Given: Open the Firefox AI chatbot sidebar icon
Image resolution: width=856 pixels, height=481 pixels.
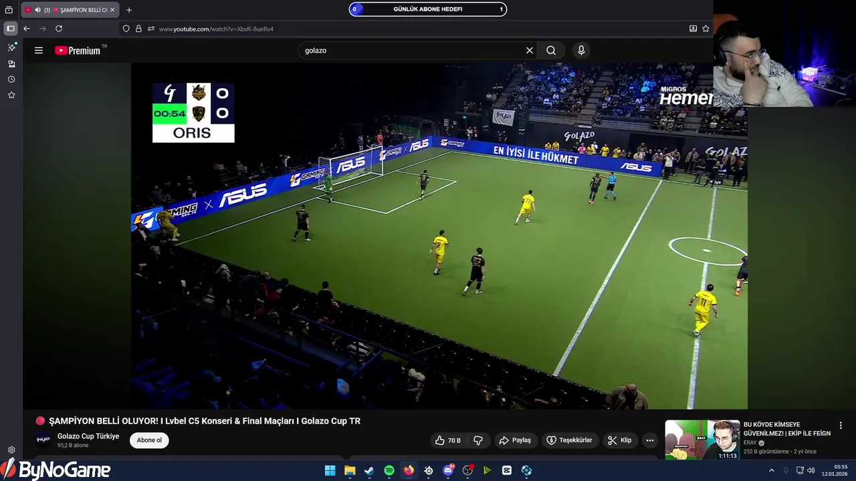Looking at the screenshot, I should click(x=11, y=47).
